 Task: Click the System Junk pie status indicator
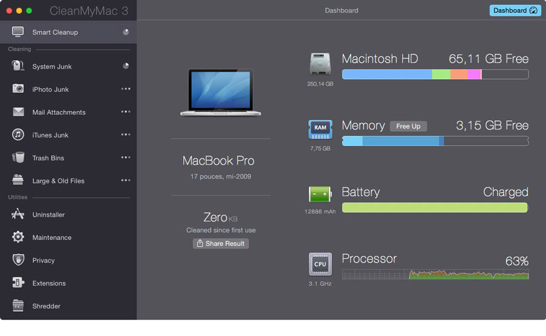tap(126, 66)
